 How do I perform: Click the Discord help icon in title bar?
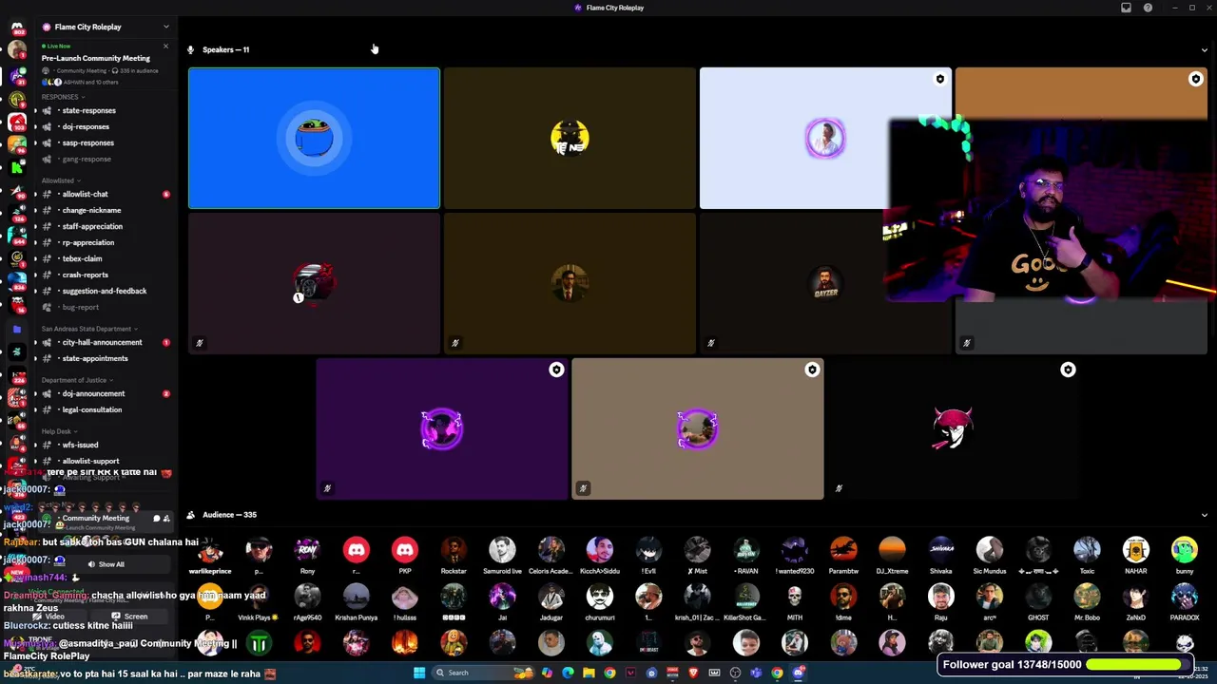pyautogui.click(x=1148, y=8)
